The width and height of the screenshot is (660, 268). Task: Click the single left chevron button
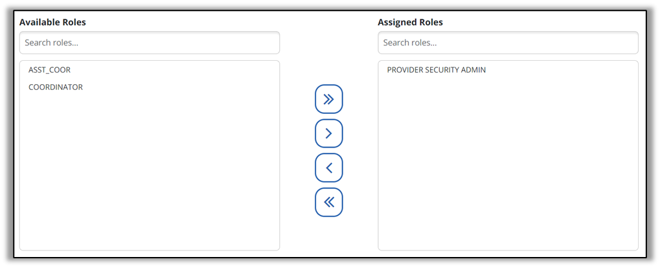click(328, 168)
